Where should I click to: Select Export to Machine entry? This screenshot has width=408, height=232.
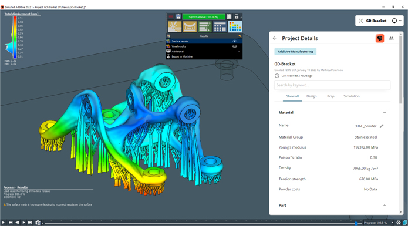(x=182, y=56)
